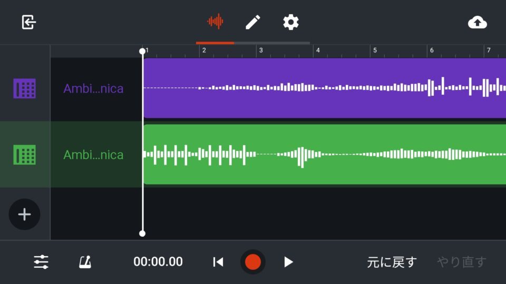506x284 pixels.
Task: Click the 00:00.00 time display
Action: [x=158, y=261]
